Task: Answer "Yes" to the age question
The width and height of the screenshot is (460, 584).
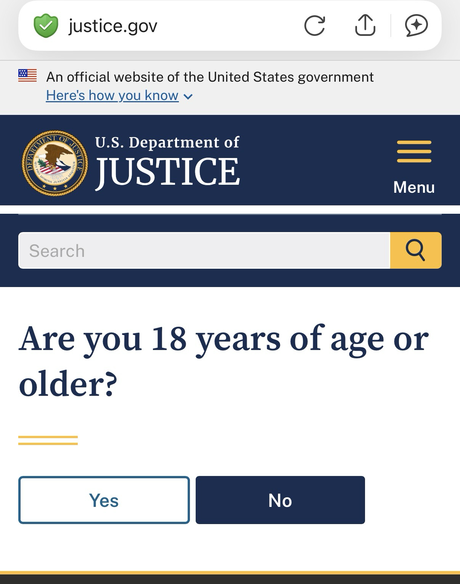Action: coord(104,500)
